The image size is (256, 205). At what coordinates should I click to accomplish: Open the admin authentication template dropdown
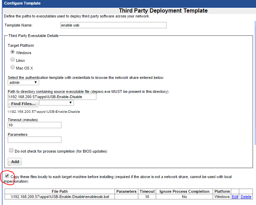click(23, 82)
